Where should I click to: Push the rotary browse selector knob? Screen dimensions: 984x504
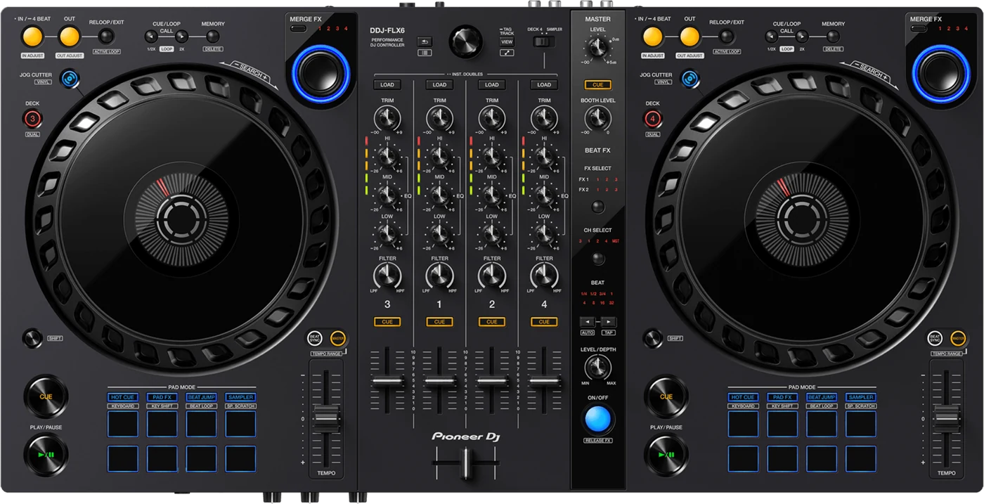(x=466, y=41)
